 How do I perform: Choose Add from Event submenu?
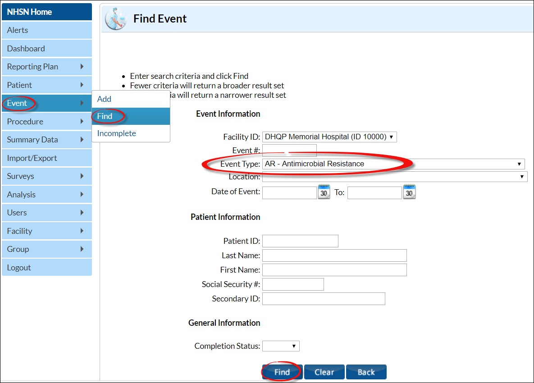pyautogui.click(x=131, y=99)
